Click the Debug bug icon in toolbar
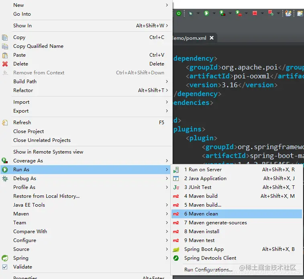This screenshot has width=304, height=279. (191, 13)
